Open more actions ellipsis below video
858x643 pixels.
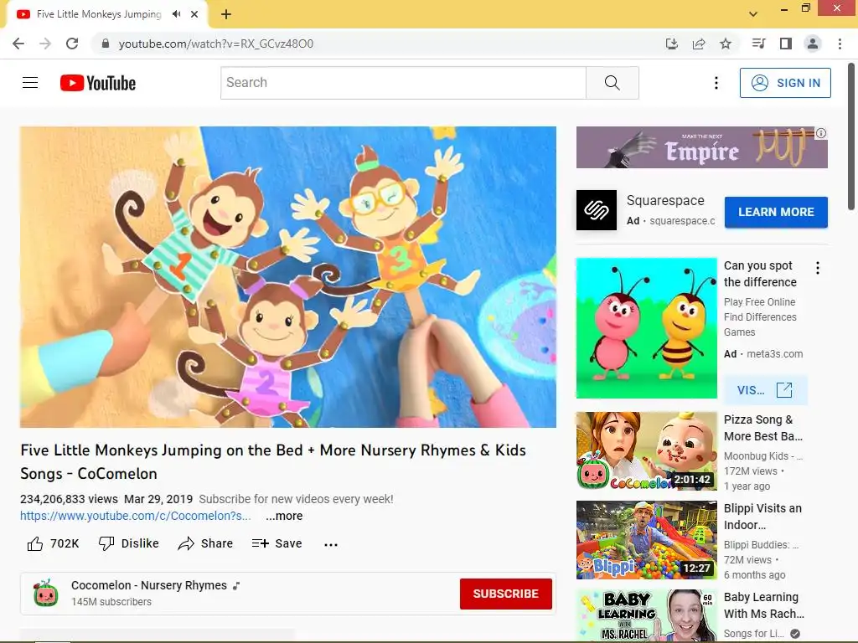(x=330, y=544)
